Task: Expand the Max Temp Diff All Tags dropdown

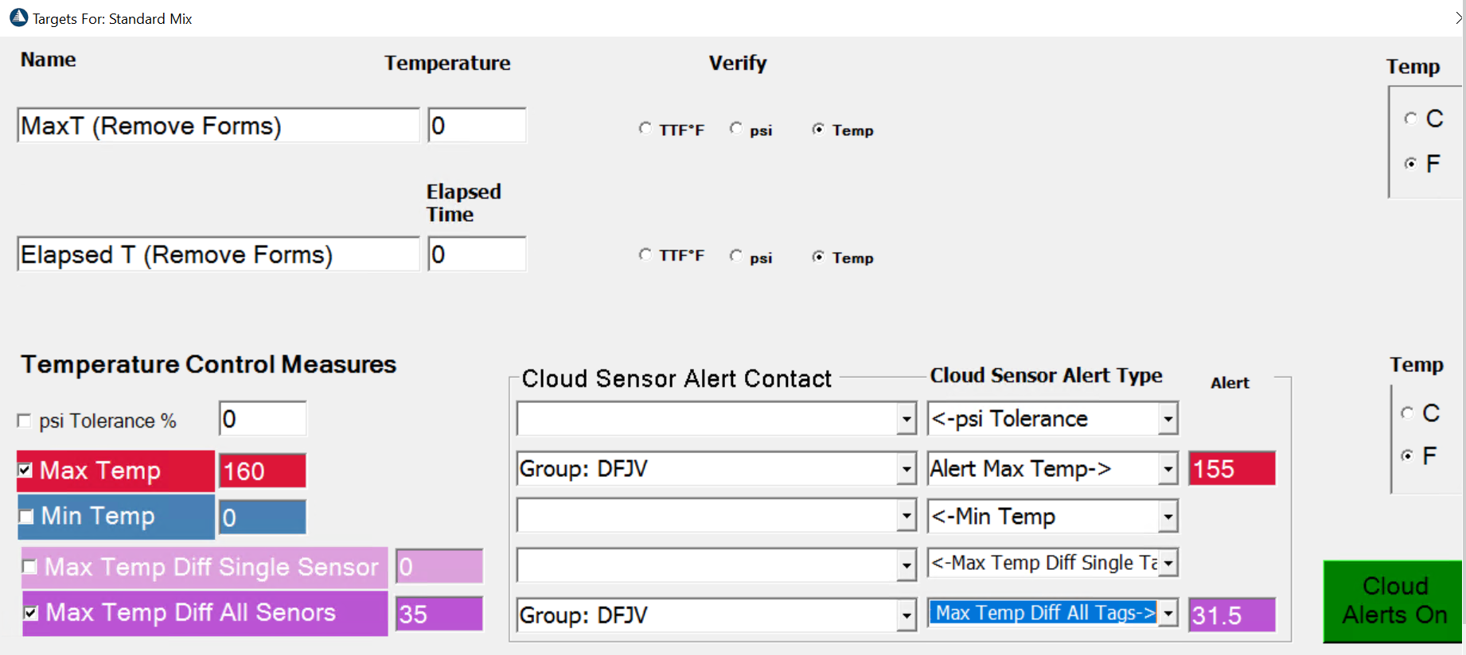Action: coord(1168,613)
